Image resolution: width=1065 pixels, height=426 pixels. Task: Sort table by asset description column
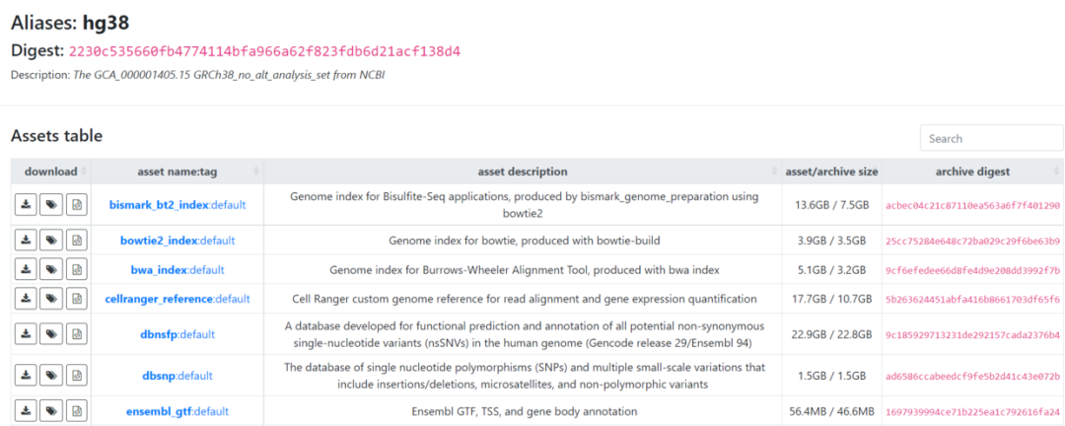tap(523, 172)
